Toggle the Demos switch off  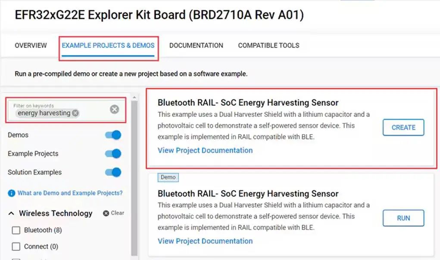[113, 135]
